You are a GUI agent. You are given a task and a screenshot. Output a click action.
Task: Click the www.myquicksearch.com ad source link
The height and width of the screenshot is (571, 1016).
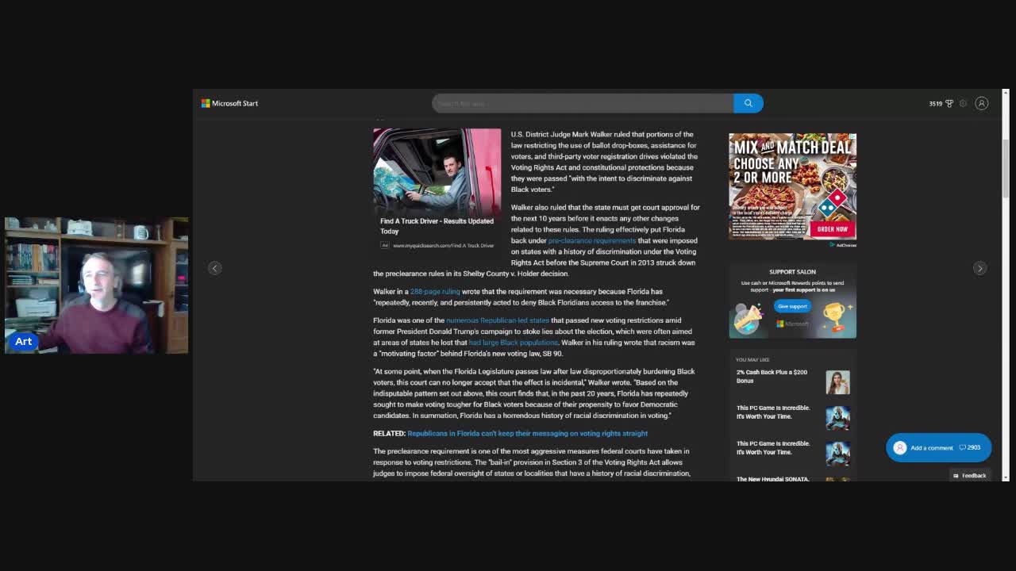click(443, 245)
